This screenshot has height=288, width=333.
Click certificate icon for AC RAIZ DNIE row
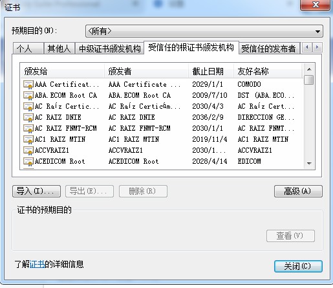(x=28, y=117)
